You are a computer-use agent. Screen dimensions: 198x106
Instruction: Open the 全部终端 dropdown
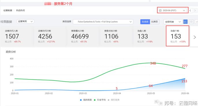[173, 22]
